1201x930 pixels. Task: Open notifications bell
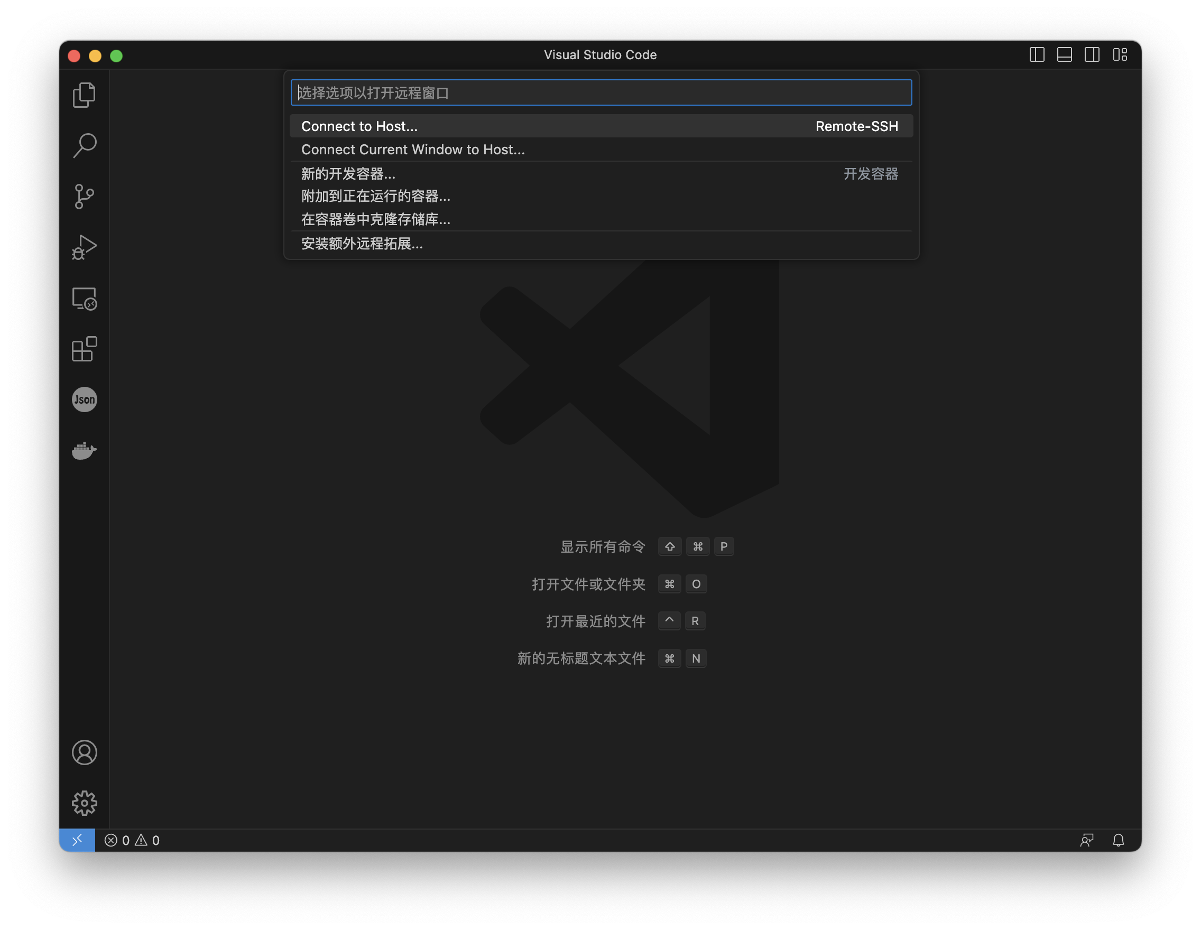(x=1118, y=840)
